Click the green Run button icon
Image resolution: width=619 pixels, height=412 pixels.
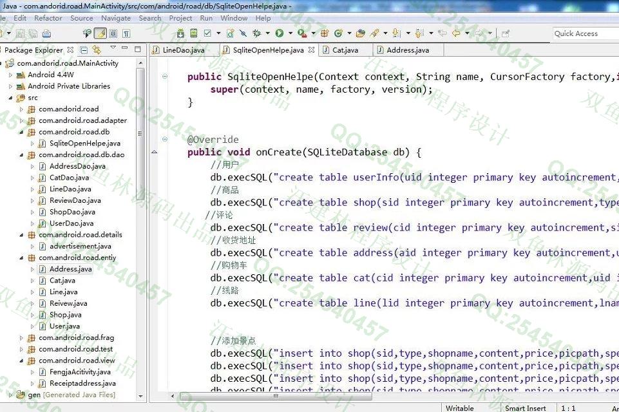(x=280, y=33)
